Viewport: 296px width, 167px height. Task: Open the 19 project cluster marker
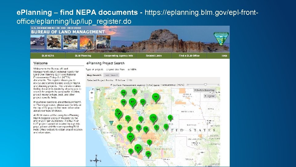(146, 130)
